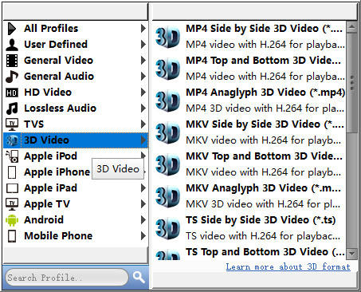Choose MKV Top and Bottom 3D Video profile

(249, 164)
